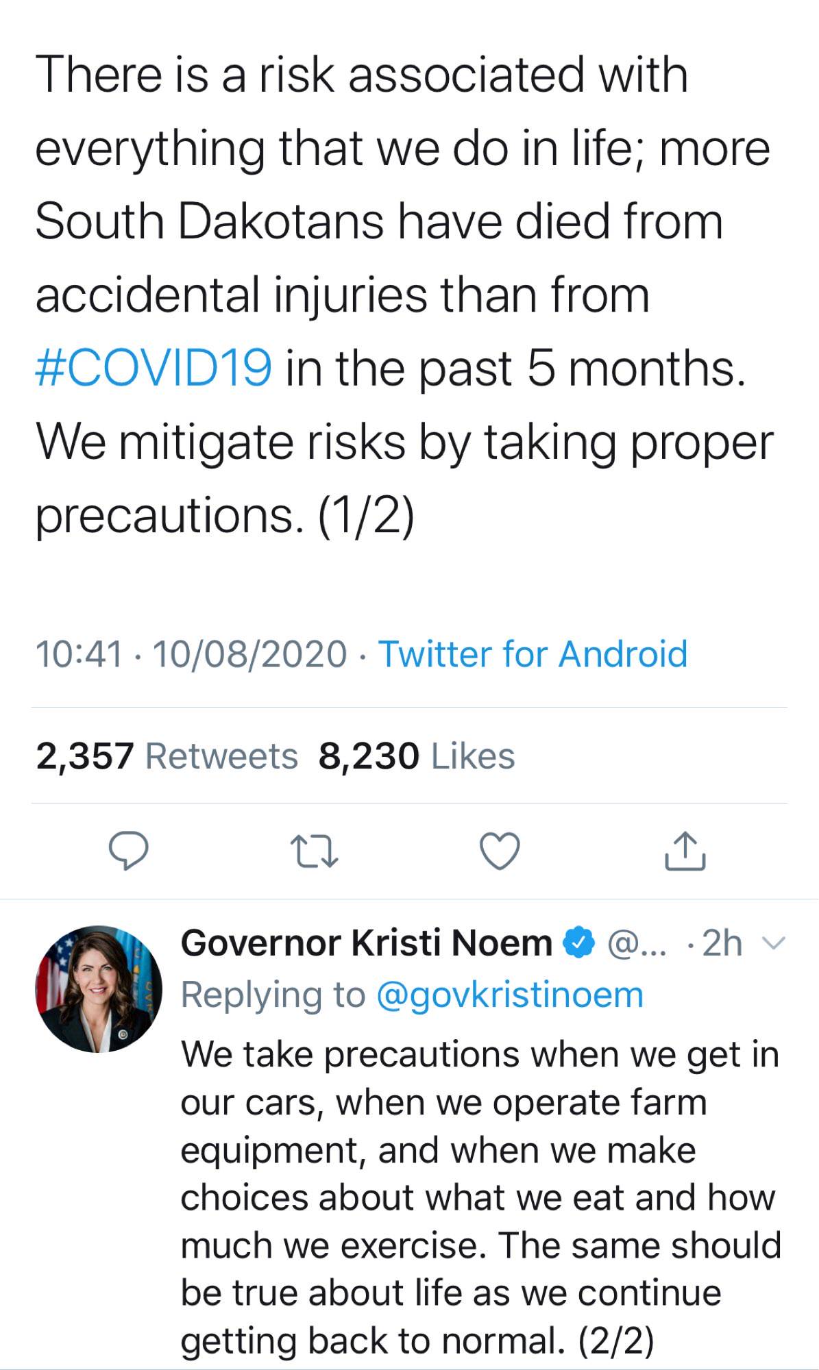Screen dimensions: 819x1370
Task: Tap the reply speech bubble icon
Action: click(x=128, y=851)
